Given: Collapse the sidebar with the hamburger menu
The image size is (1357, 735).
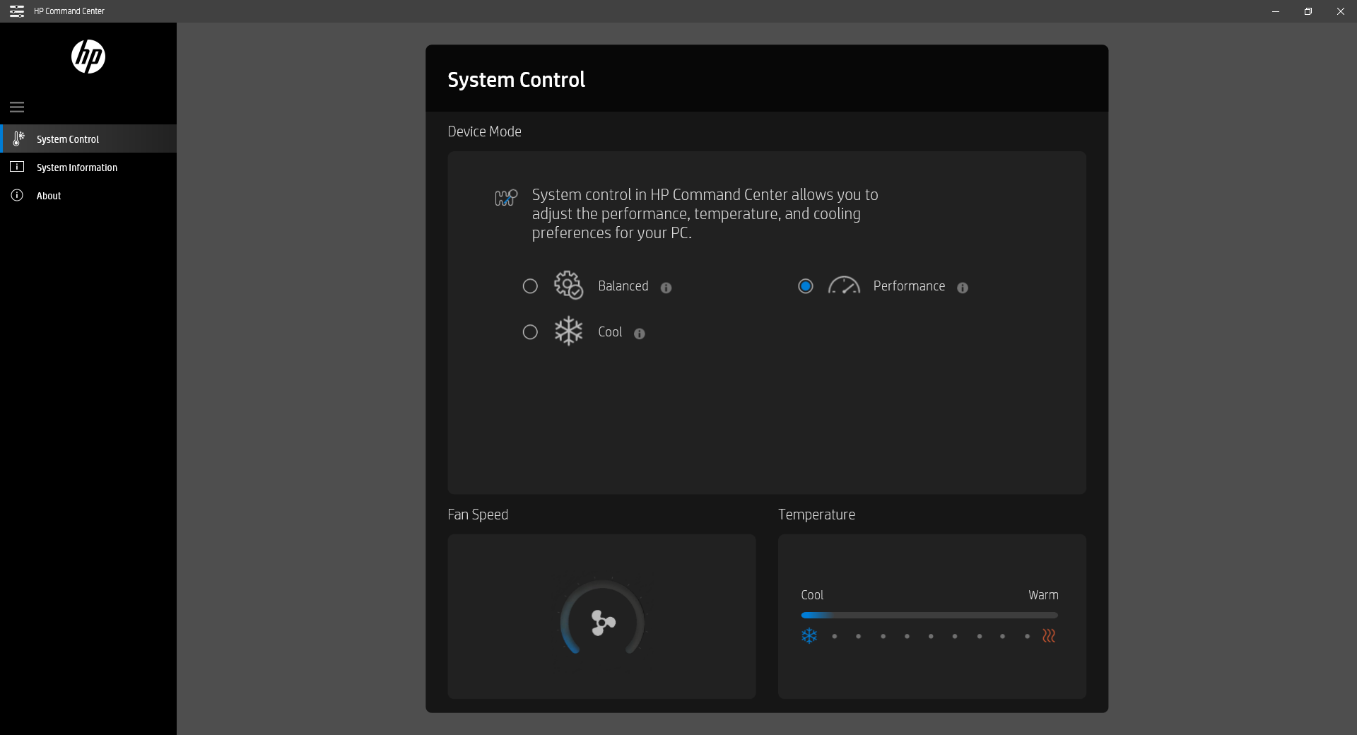Looking at the screenshot, I should point(17,107).
